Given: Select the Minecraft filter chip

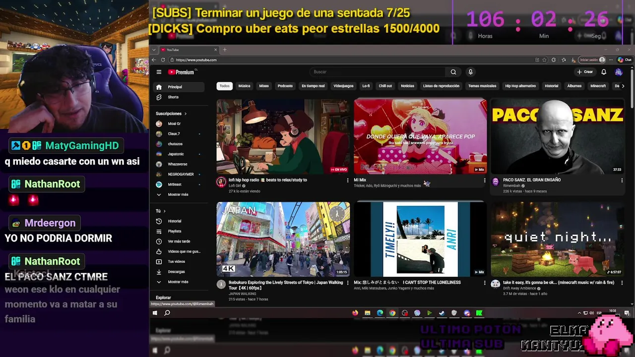Looking at the screenshot, I should click(598, 86).
